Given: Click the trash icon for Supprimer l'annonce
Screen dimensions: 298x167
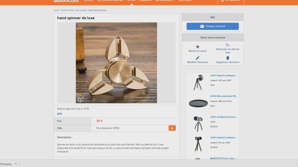Looking at the screenshot, I should point(228,58).
